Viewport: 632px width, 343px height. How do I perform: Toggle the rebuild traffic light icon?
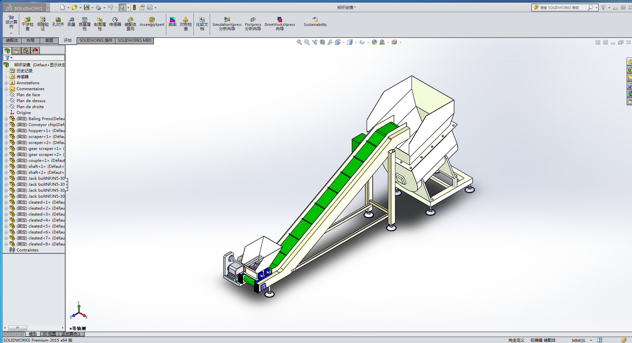[x=134, y=7]
